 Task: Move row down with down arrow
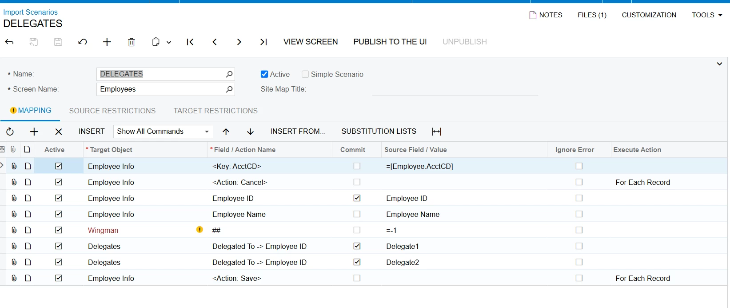(251, 132)
